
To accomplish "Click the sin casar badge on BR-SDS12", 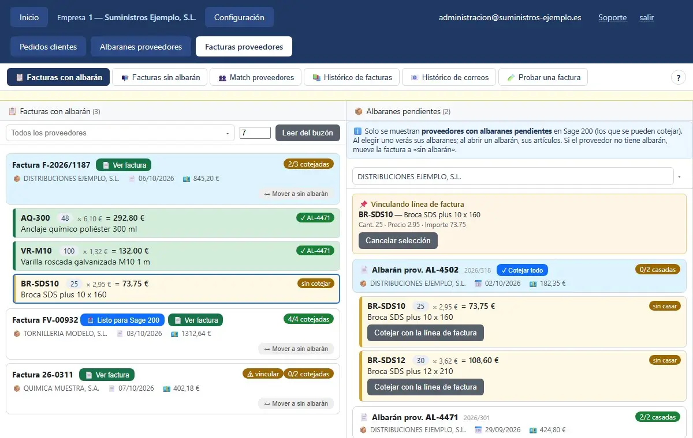I will click(665, 360).
